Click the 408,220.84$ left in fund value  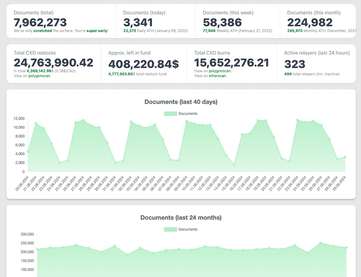(x=143, y=64)
